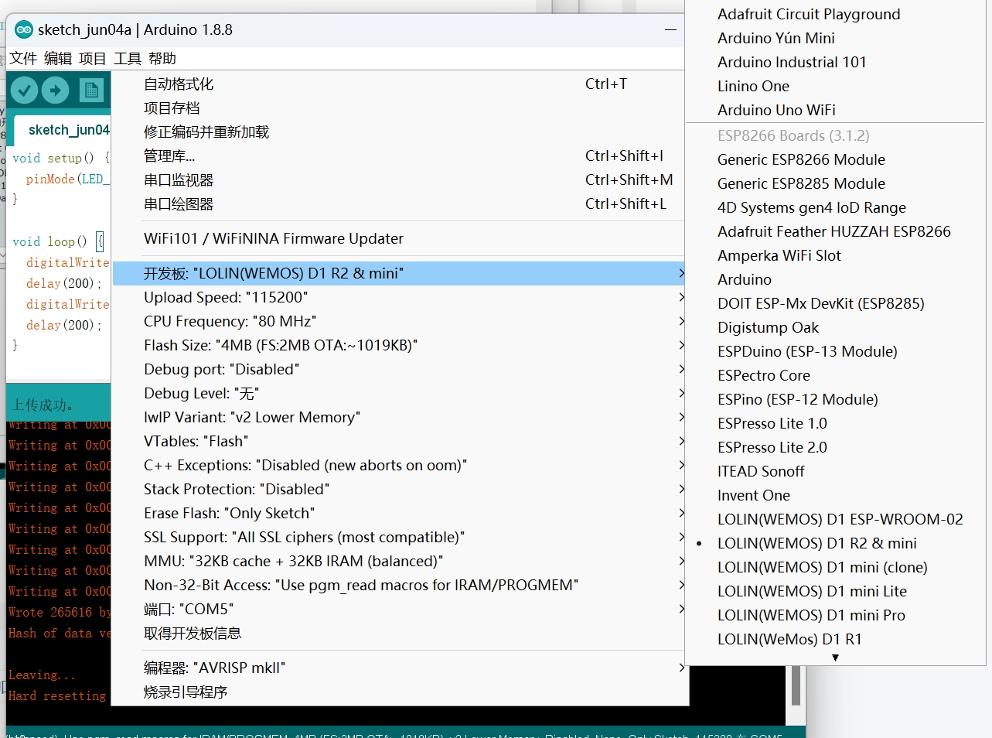Expand the lwIP Variant submenu
992x738 pixels.
click(x=399, y=418)
